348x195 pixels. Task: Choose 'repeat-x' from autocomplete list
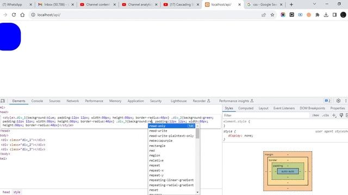coord(172,171)
